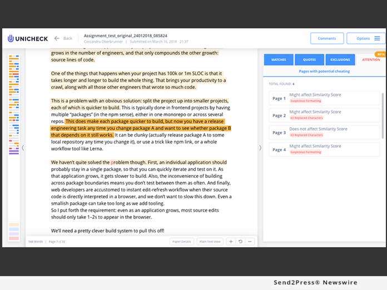Zoom in with the plus icon
The height and width of the screenshot is (290, 387).
231,241
